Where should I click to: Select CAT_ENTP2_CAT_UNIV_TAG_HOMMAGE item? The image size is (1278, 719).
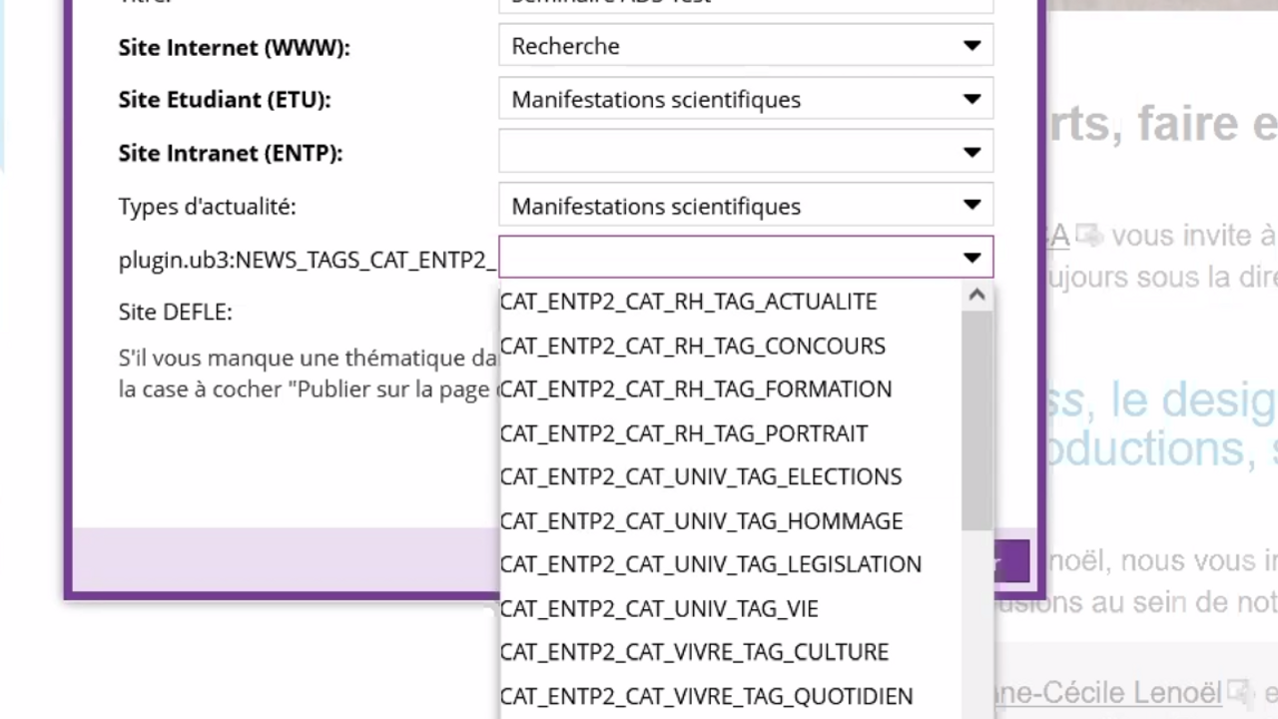[x=701, y=521]
